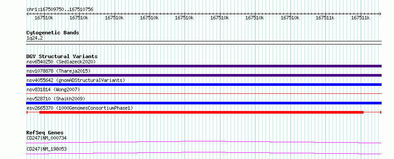Open esv2665370 (1000GenomesConsortiumPhase1) label
This screenshot has height=159, width=394.
80,108
